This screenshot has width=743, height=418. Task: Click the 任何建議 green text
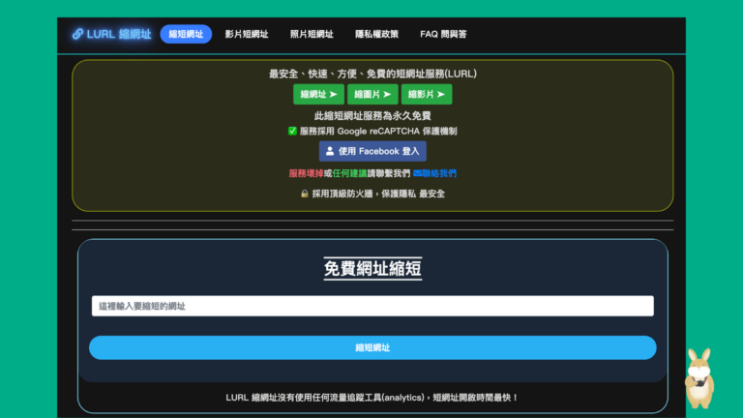pos(349,173)
